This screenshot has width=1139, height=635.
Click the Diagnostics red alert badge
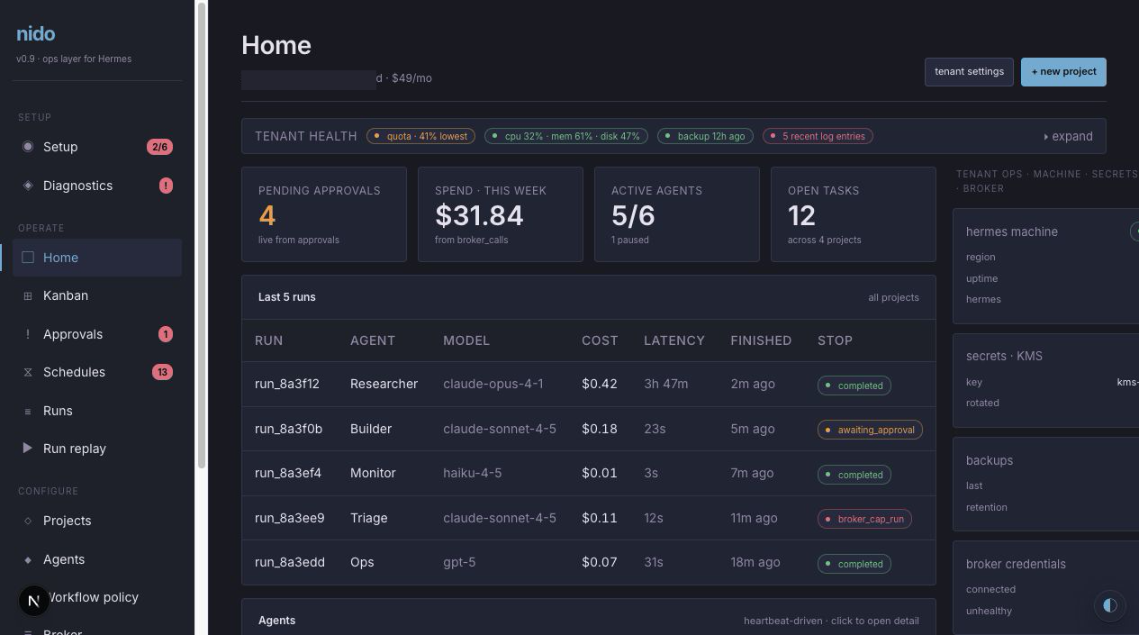[166, 186]
